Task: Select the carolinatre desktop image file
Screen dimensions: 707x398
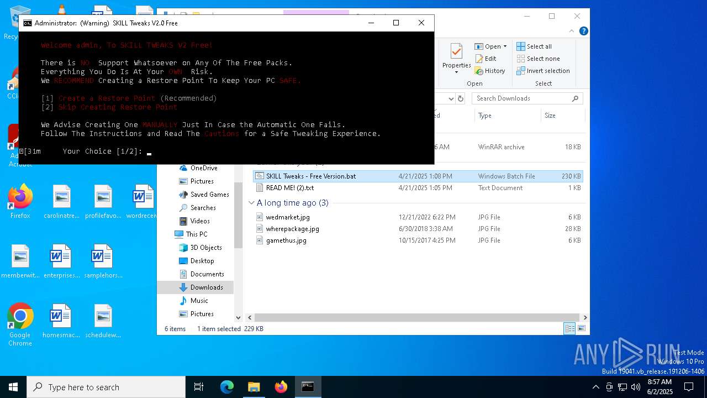Action: (61, 201)
